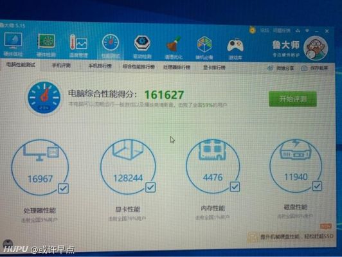Click score value 128244

128,178
